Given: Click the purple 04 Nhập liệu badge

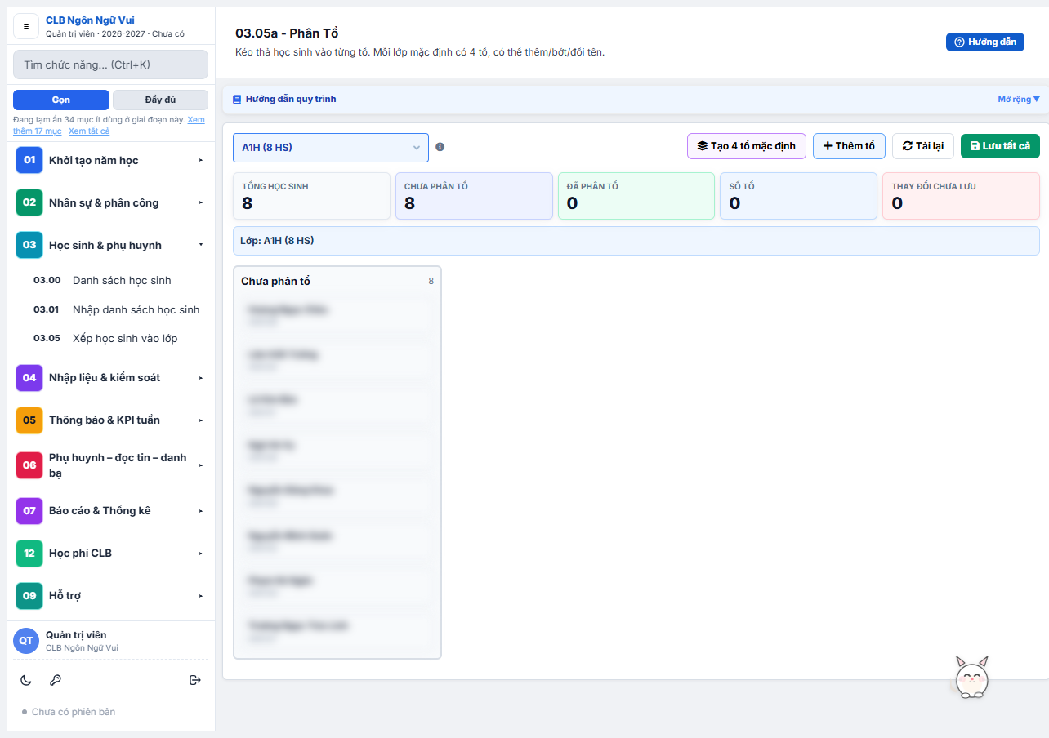Looking at the screenshot, I should 29,377.
